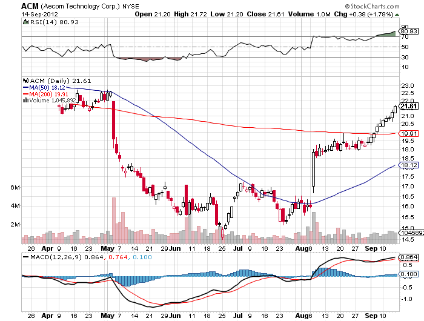Click the 17.0 price axis label
The width and height of the screenshot is (424, 321).
pos(408,187)
